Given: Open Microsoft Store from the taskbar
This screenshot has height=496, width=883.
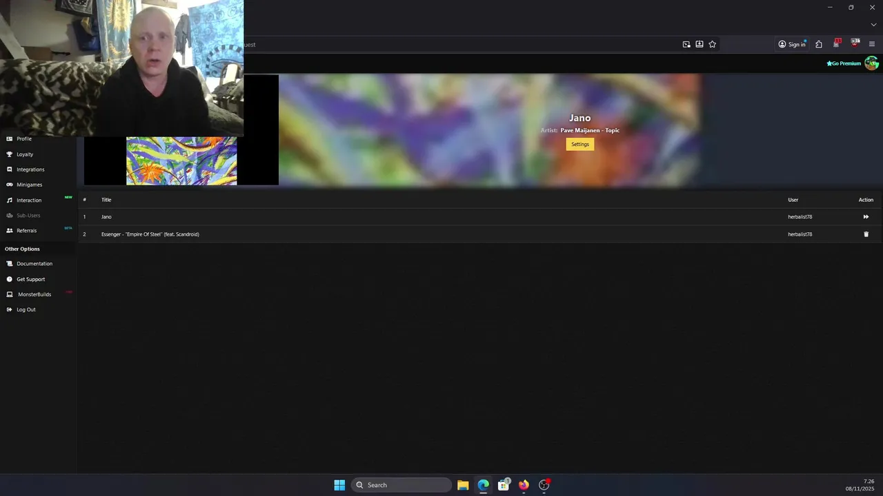Looking at the screenshot, I should pos(504,485).
